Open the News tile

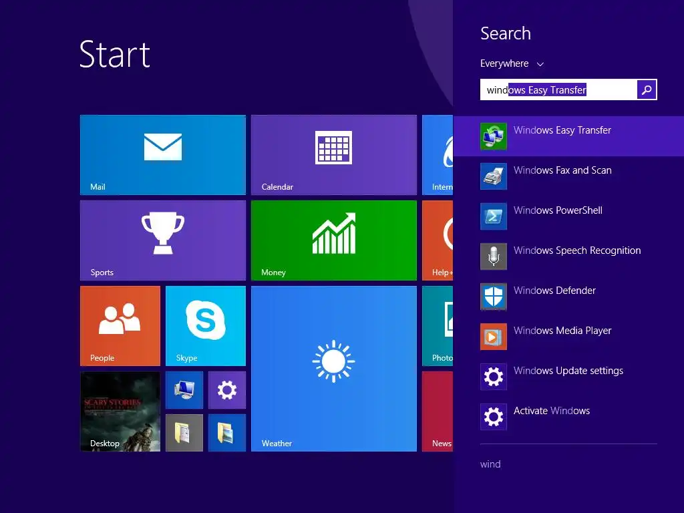[x=438, y=411]
